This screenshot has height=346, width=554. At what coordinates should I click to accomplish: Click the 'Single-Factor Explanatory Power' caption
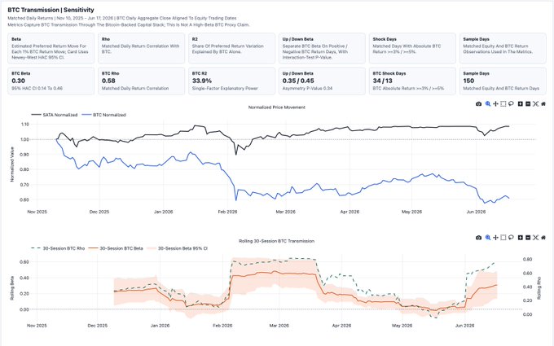[x=225, y=88]
